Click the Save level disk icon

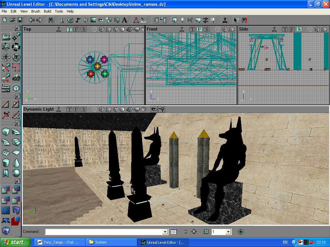click(x=20, y=20)
